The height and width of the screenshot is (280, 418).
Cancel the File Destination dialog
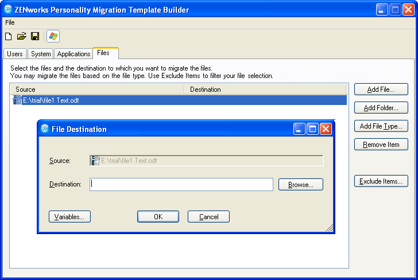(208, 216)
